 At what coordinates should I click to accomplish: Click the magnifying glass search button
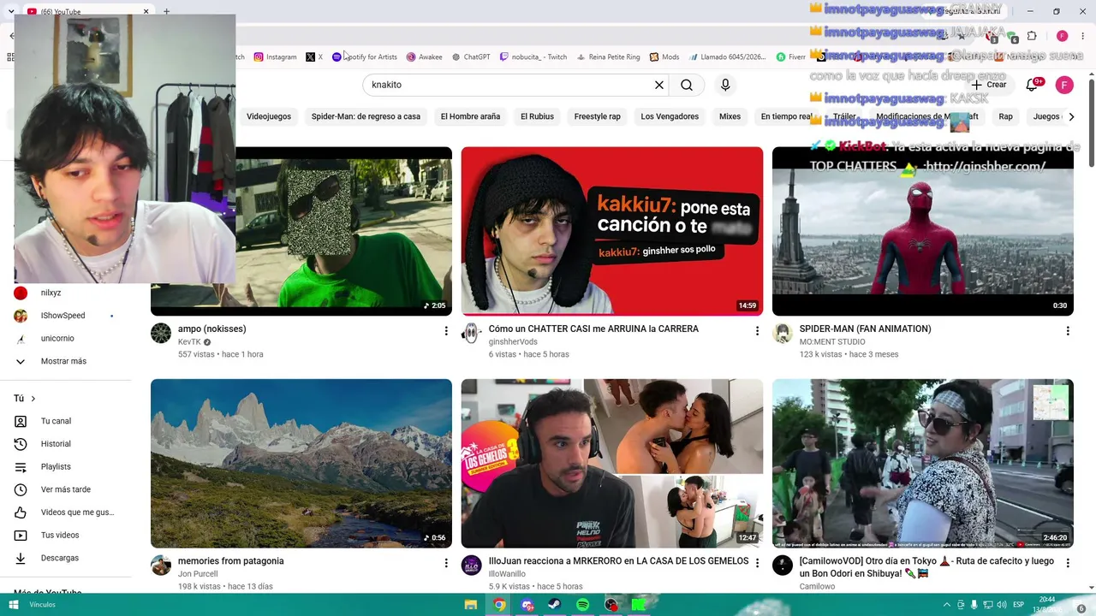click(x=687, y=85)
